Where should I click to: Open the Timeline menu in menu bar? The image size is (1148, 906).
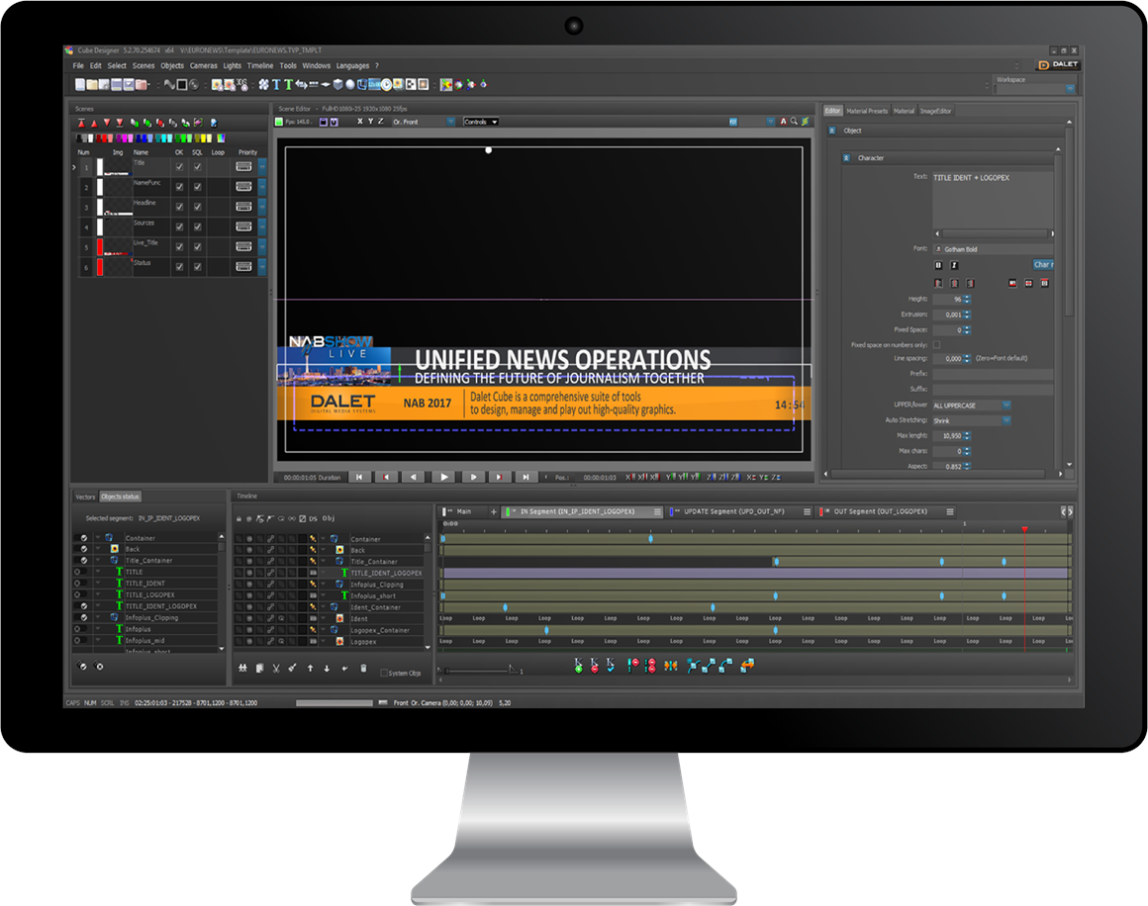point(259,66)
